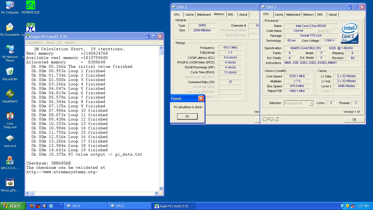Click the http://www.xtremesystems.org/ text line
Image resolution: width=373 pixels, height=210 pixels.
pyautogui.click(x=62, y=172)
